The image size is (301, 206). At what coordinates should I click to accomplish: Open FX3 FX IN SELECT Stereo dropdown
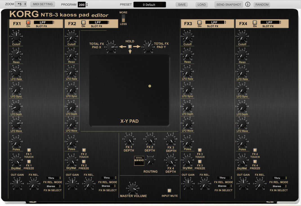[224, 186]
